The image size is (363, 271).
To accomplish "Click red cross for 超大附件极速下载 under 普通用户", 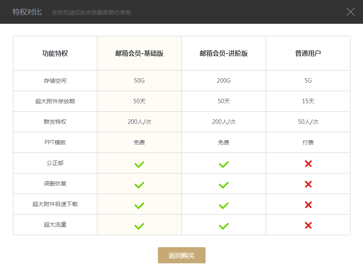I will click(x=308, y=204).
